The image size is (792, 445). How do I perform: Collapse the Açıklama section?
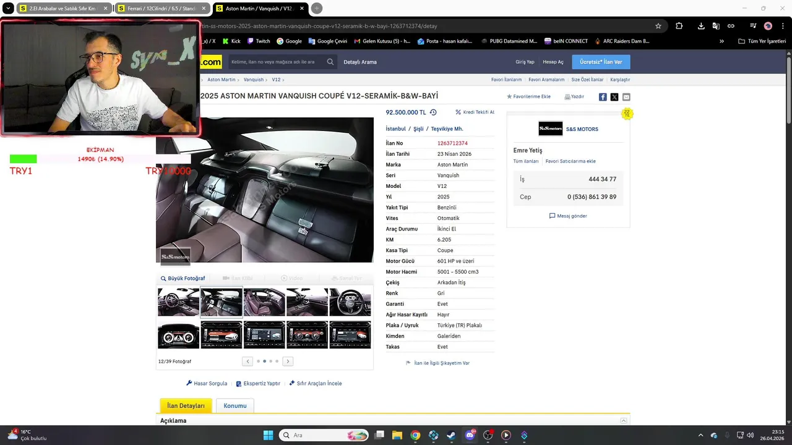tap(624, 421)
